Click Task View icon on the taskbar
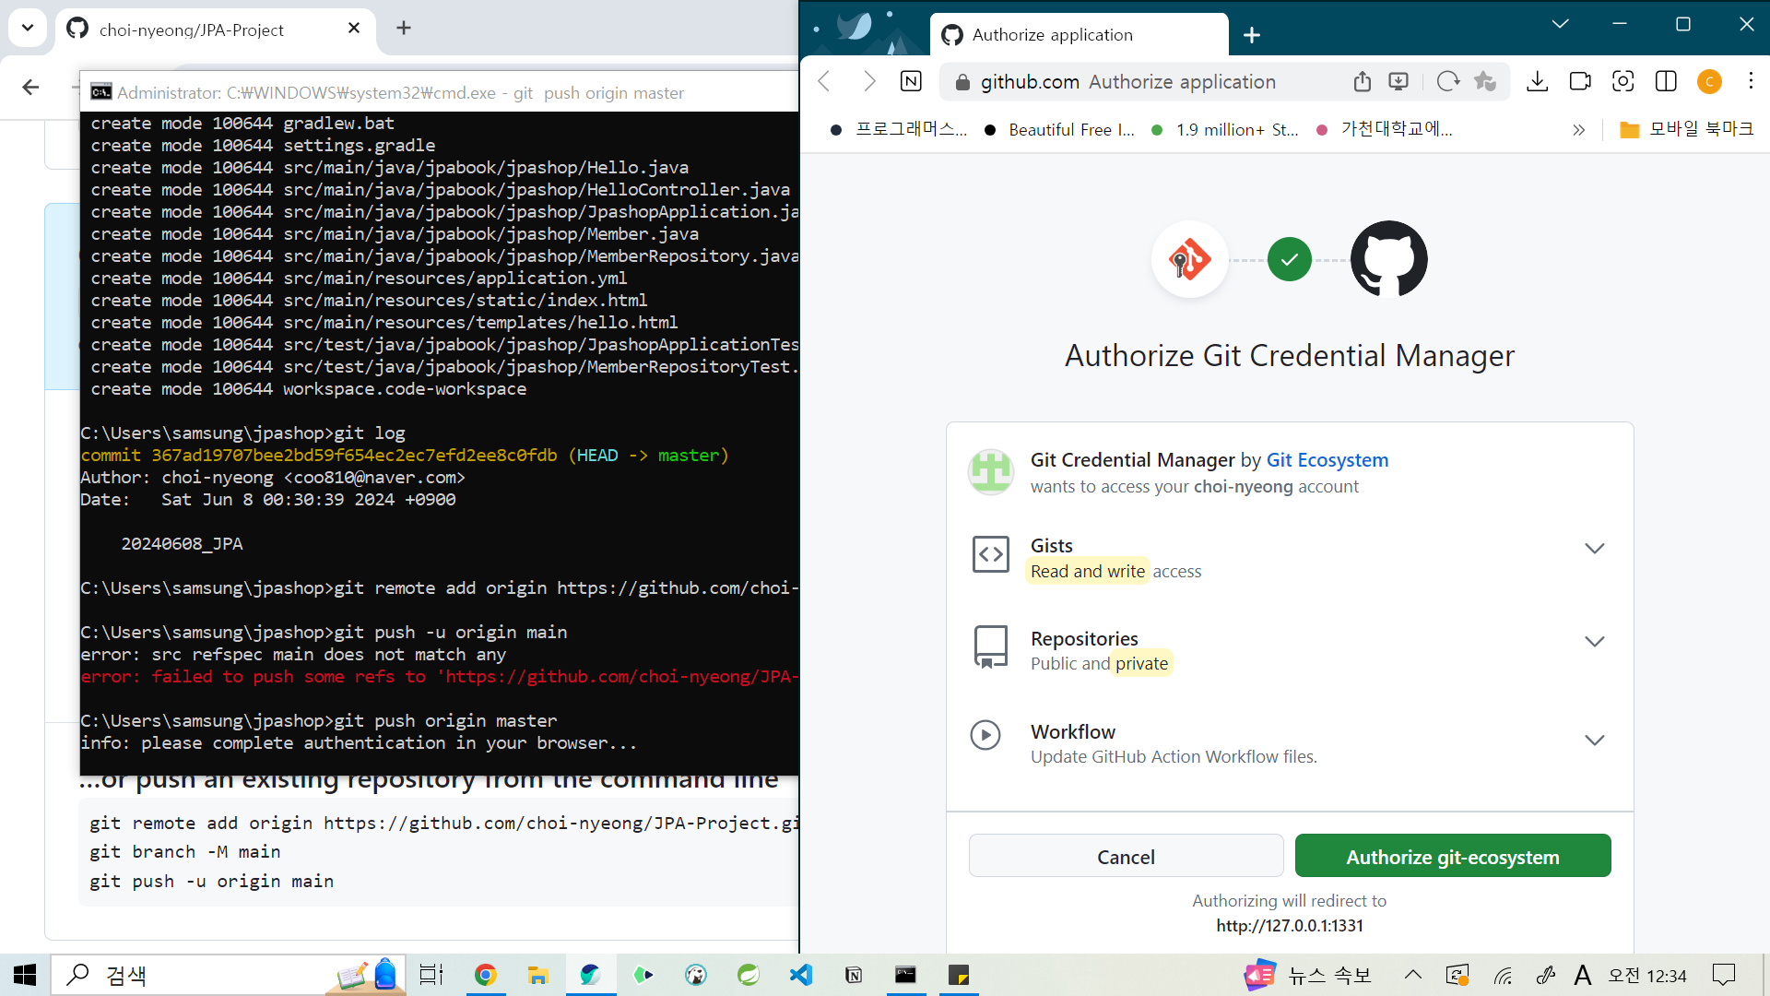The image size is (1770, 996). pos(431,975)
